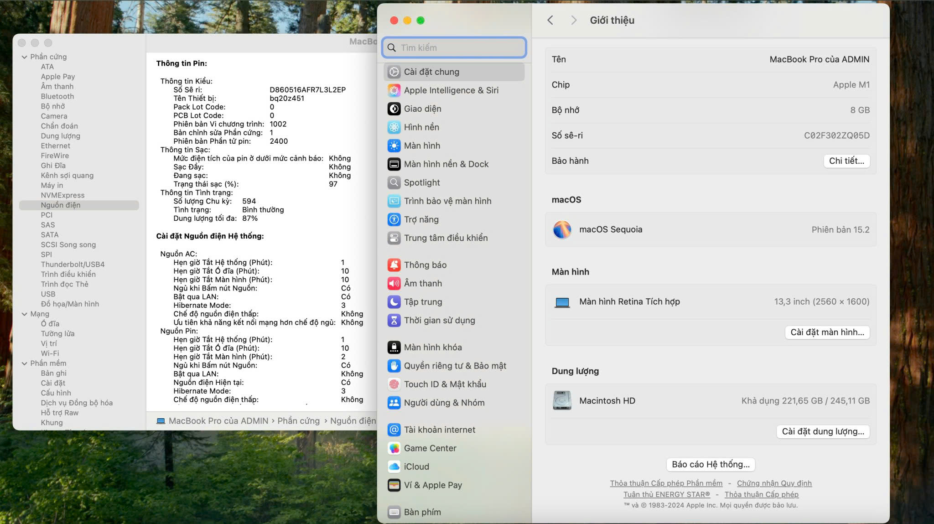Select the Trung tâm điều khiển icon
Screen dimensions: 934x524
(394, 238)
